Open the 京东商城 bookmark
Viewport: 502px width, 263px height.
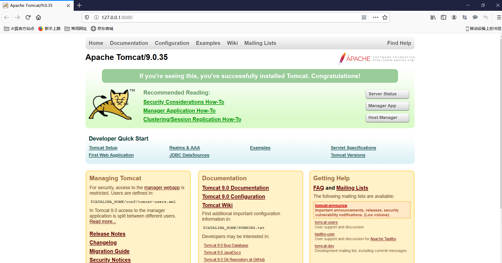coord(102,29)
